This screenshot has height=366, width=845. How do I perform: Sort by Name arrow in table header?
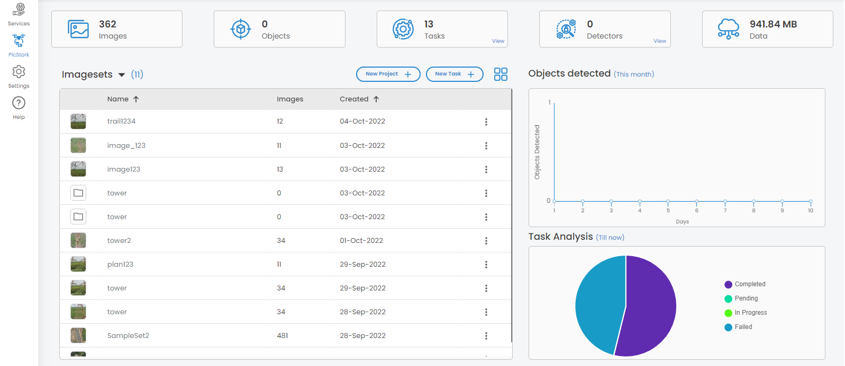click(x=136, y=99)
